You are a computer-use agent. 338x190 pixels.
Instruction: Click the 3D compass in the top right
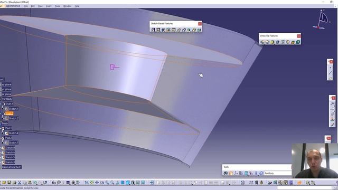pyautogui.click(x=322, y=20)
